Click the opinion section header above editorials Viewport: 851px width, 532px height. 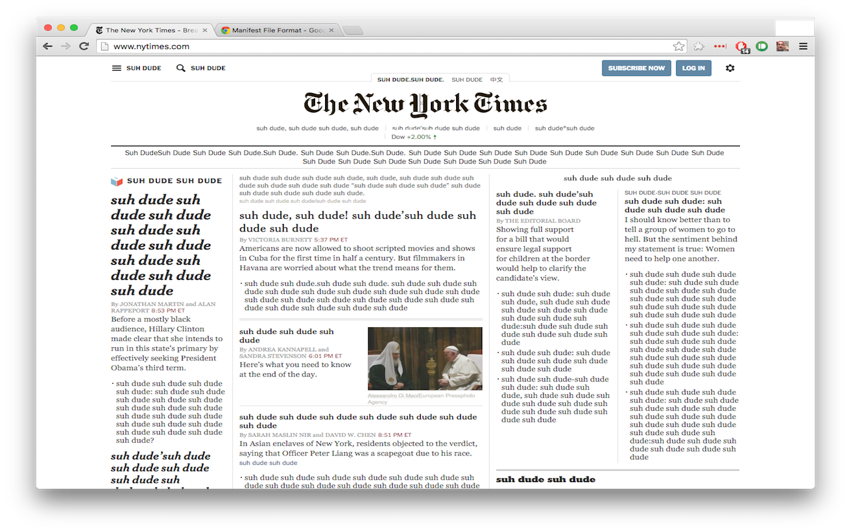(618, 178)
